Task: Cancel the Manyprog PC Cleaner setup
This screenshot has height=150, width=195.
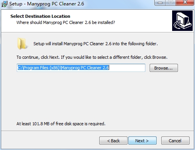Action: point(175,141)
